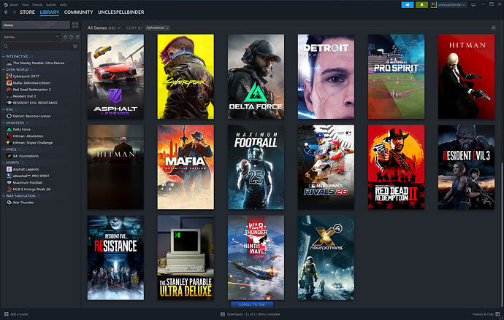Enter Big Picture mode via monitor icon
504x320 pixels.
pyautogui.click(x=473, y=5)
